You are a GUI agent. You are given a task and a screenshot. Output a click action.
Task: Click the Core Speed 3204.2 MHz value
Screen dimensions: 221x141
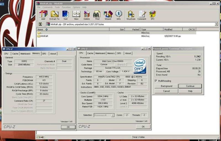[x=103, y=96]
